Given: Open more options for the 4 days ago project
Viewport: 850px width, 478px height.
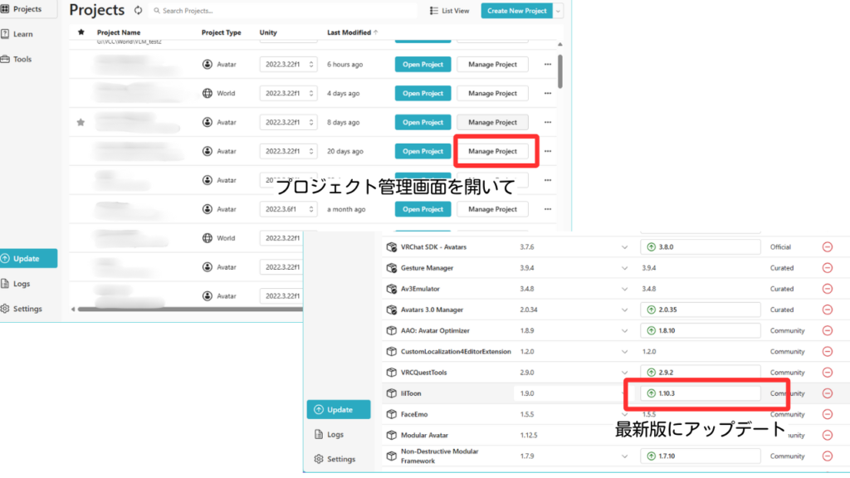Looking at the screenshot, I should pos(548,93).
